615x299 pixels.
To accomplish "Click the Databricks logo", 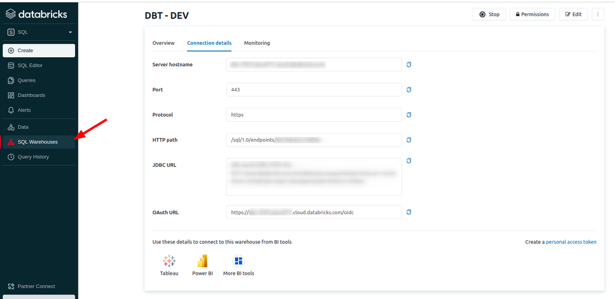I will (36, 14).
